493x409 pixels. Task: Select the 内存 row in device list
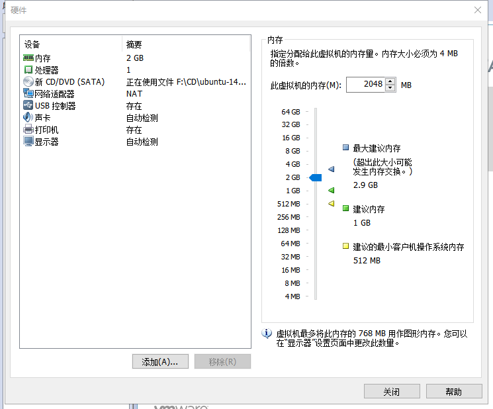[135, 58]
